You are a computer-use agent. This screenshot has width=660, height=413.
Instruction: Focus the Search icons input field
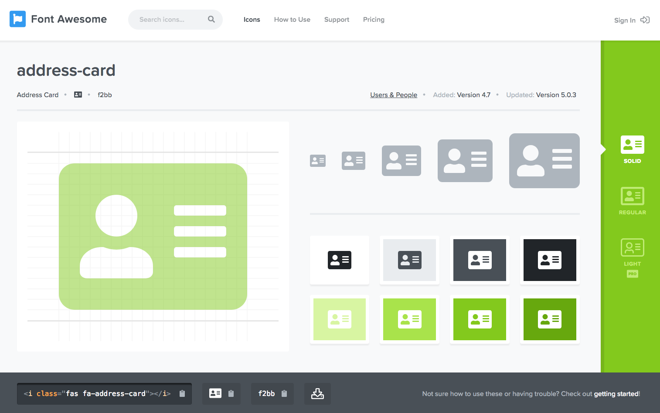[x=168, y=20]
